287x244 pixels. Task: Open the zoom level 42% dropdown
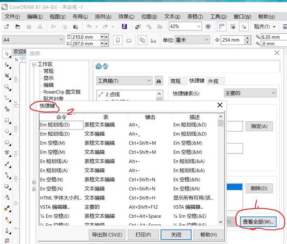[x=199, y=26]
